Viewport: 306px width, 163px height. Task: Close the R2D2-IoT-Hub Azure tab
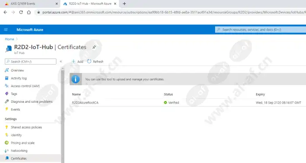[x=115, y=3]
